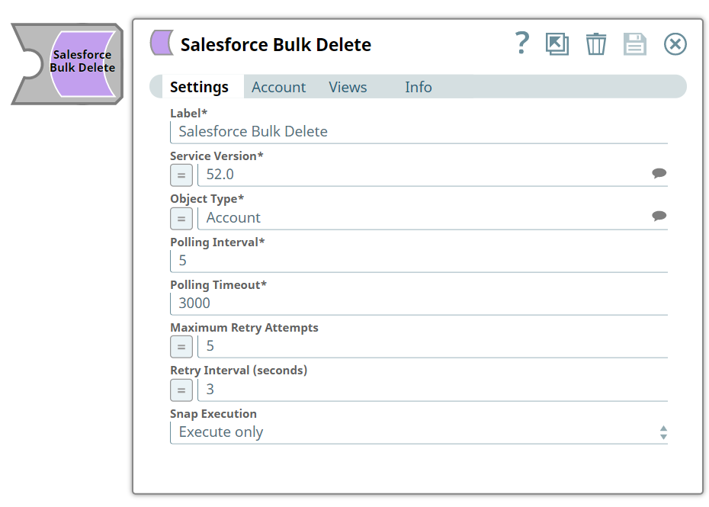
Task: Click the Snap Execution label
Action: pos(213,414)
